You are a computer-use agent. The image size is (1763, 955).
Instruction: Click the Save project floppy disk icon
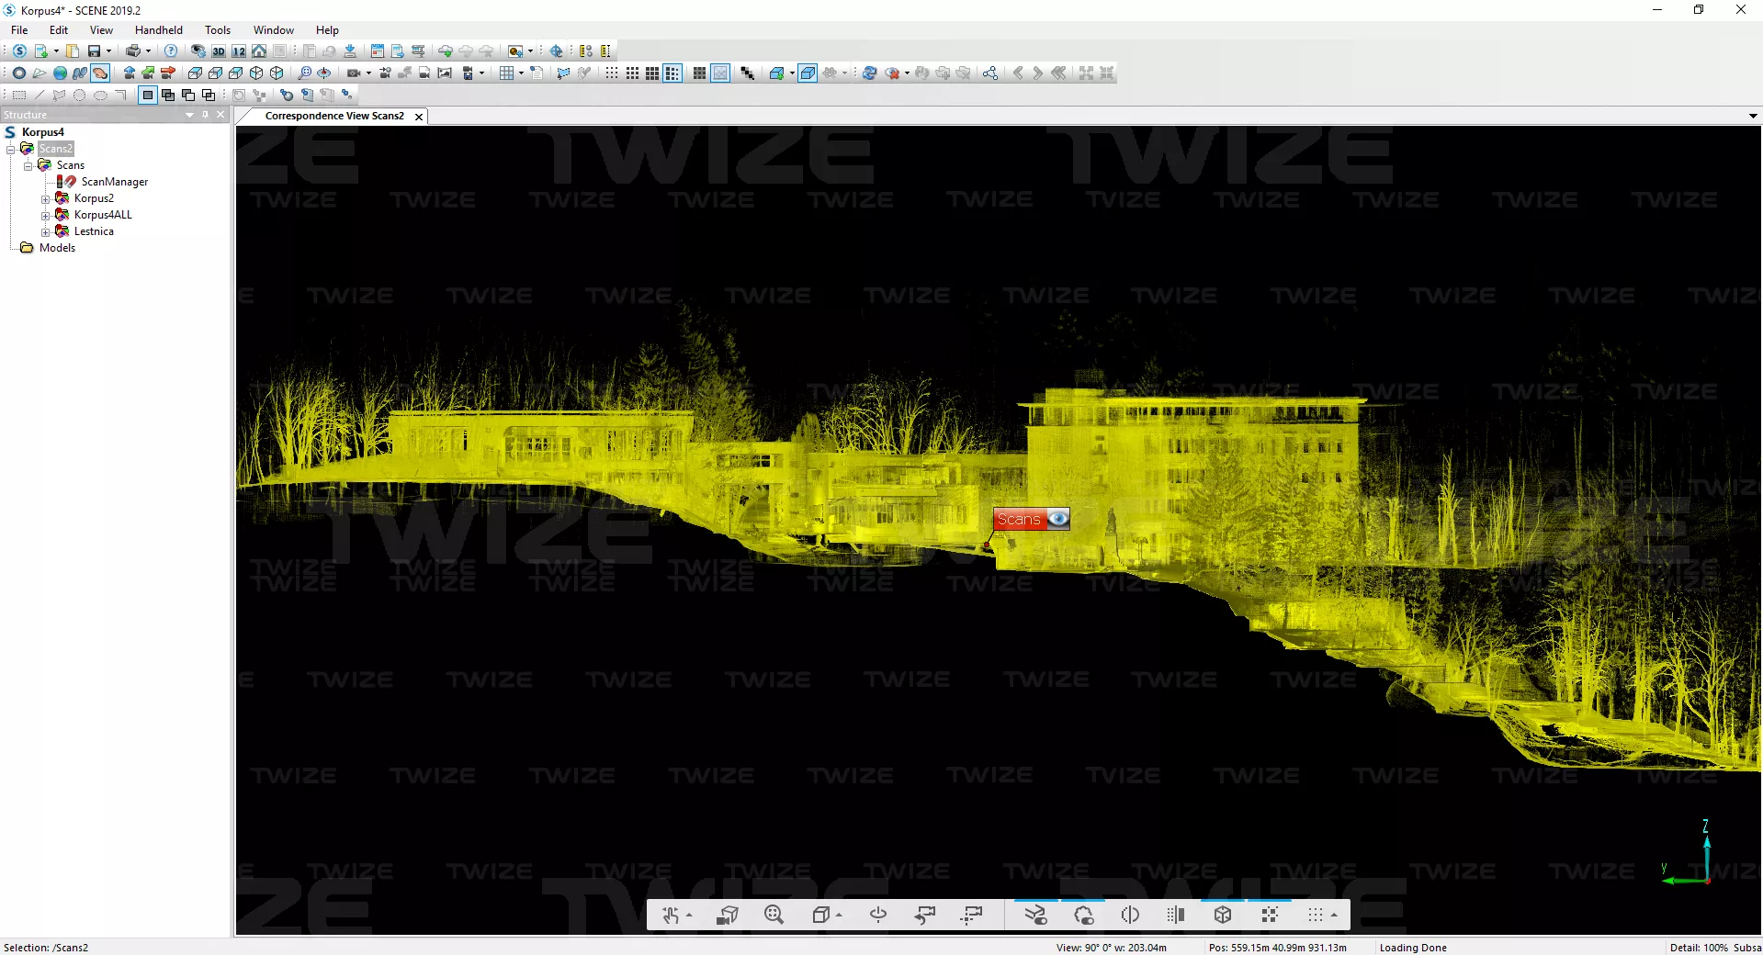94,51
